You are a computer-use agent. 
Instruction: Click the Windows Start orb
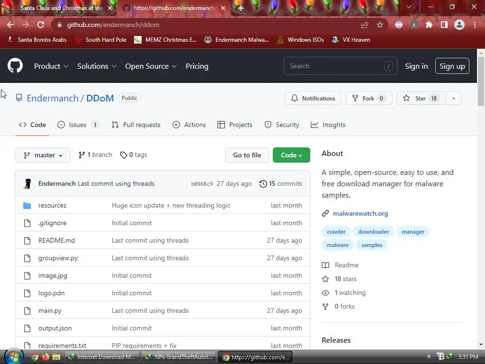pyautogui.click(x=14, y=356)
